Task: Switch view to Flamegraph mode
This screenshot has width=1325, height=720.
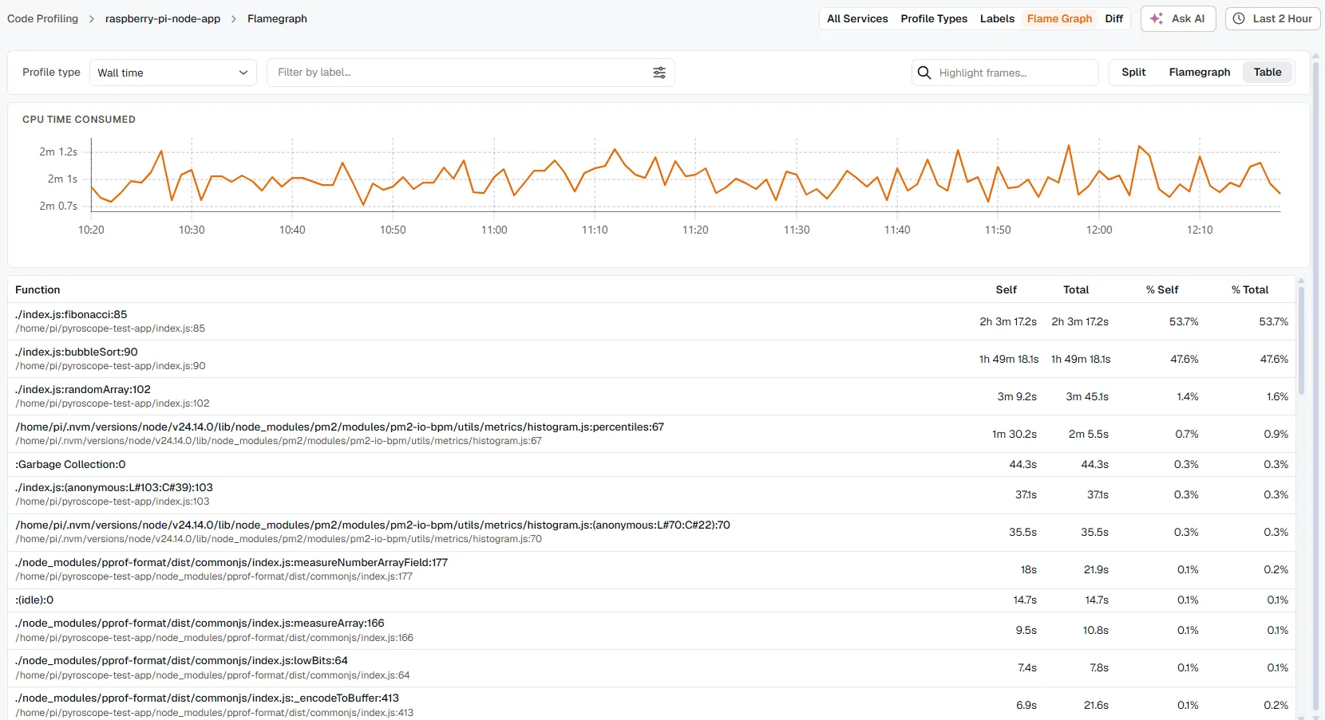Action: pos(1200,72)
